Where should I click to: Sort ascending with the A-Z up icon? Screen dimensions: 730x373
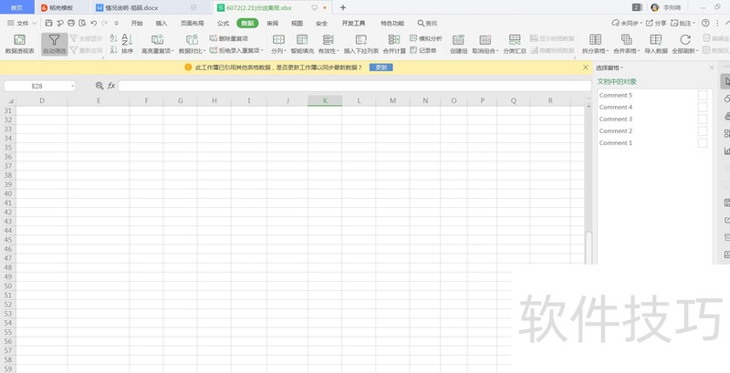pyautogui.click(x=113, y=38)
